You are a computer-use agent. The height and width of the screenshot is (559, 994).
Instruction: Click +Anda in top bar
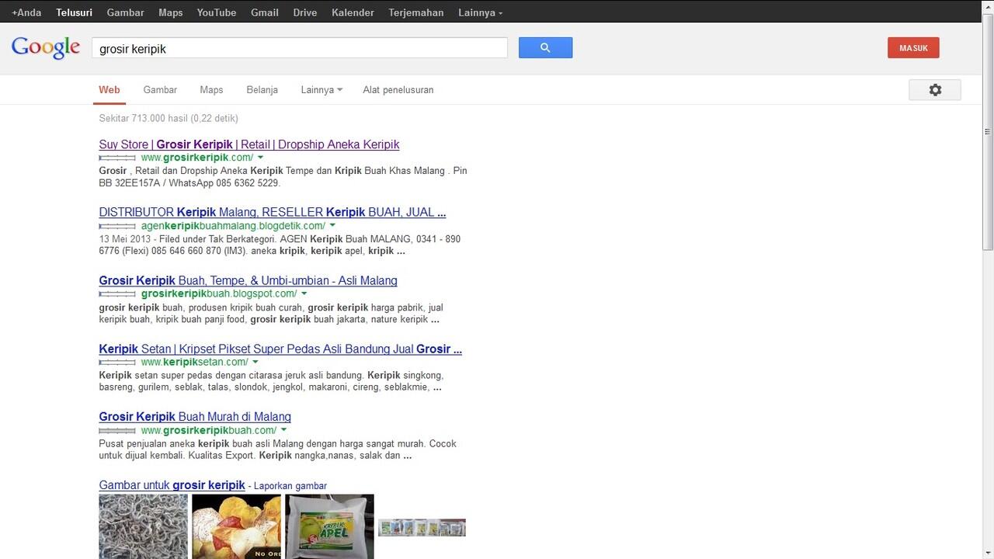pos(26,12)
